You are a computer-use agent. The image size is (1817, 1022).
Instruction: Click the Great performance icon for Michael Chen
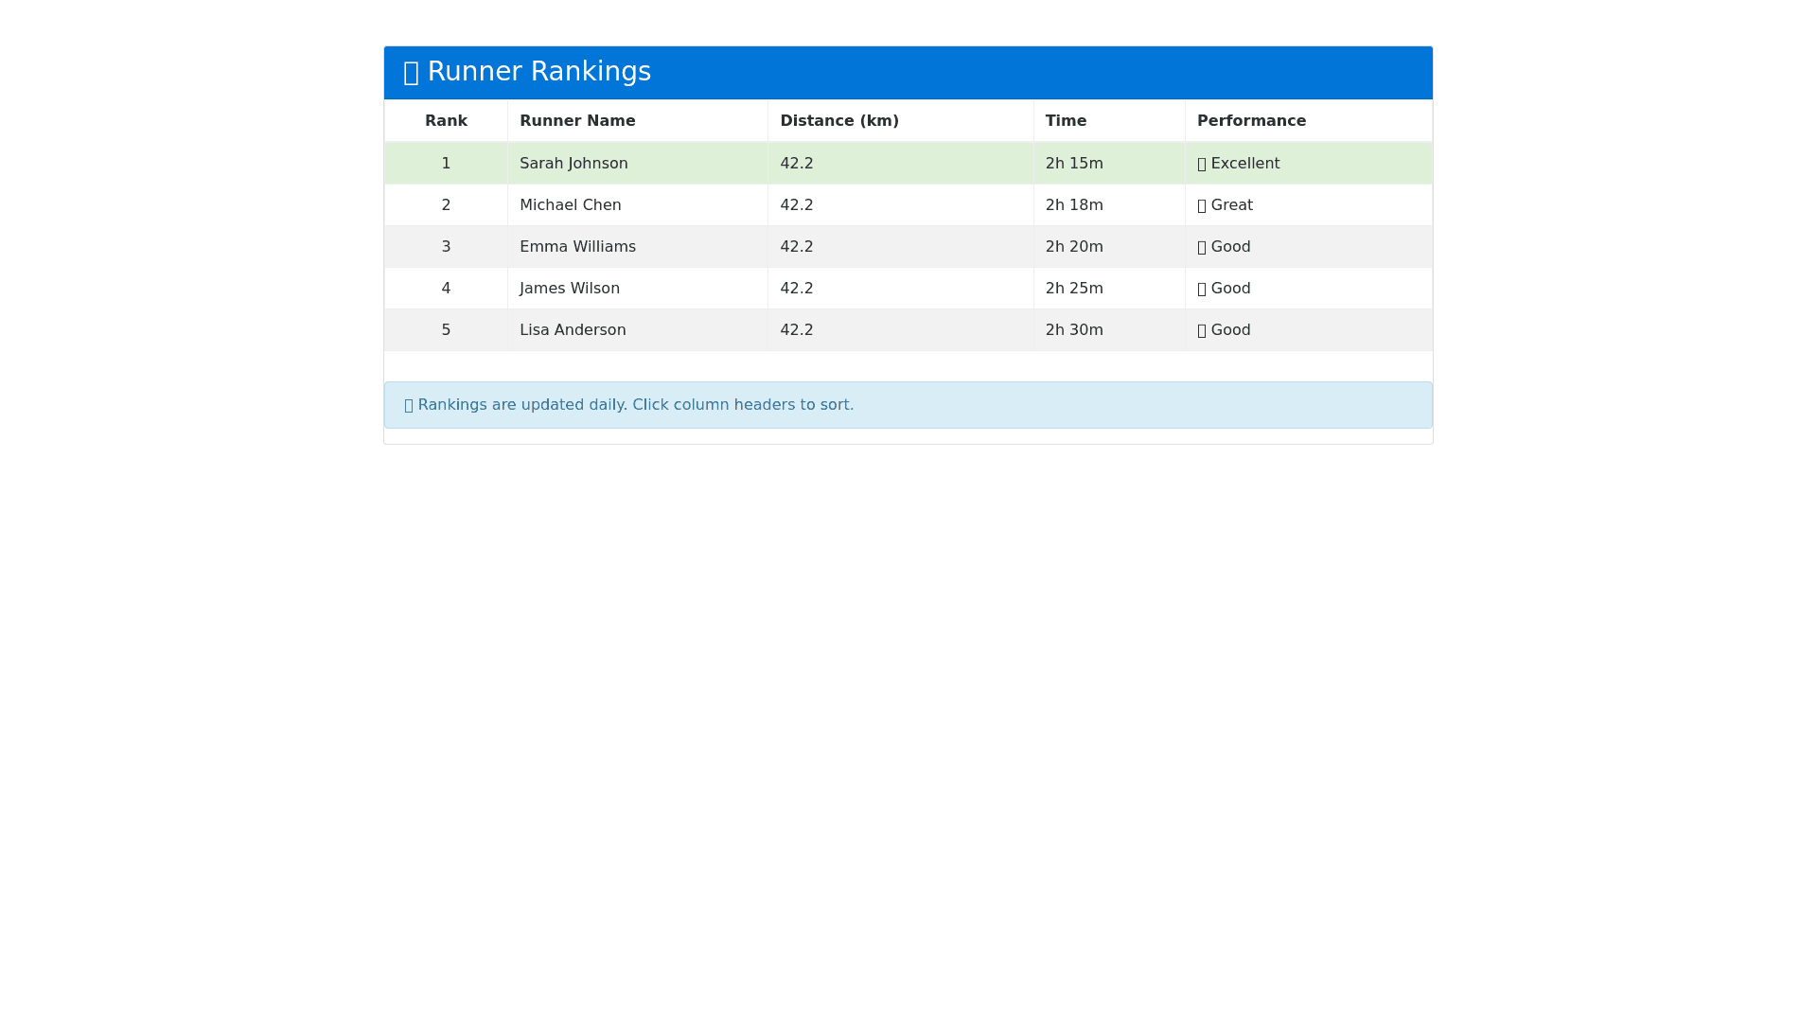(1202, 205)
